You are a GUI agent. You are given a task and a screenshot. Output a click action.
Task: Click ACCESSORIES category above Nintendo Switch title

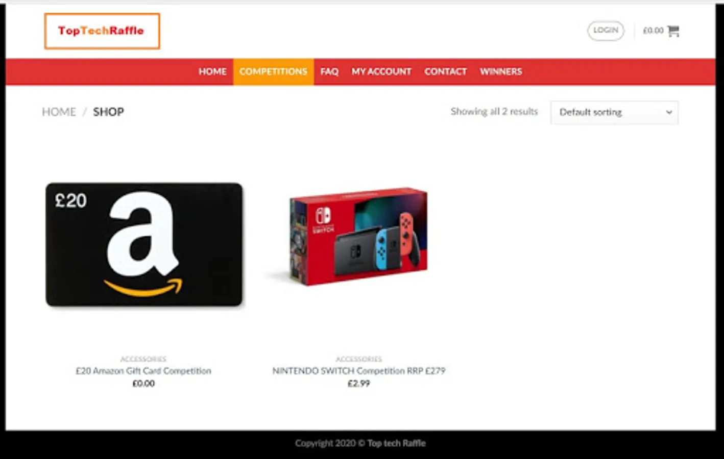[359, 359]
